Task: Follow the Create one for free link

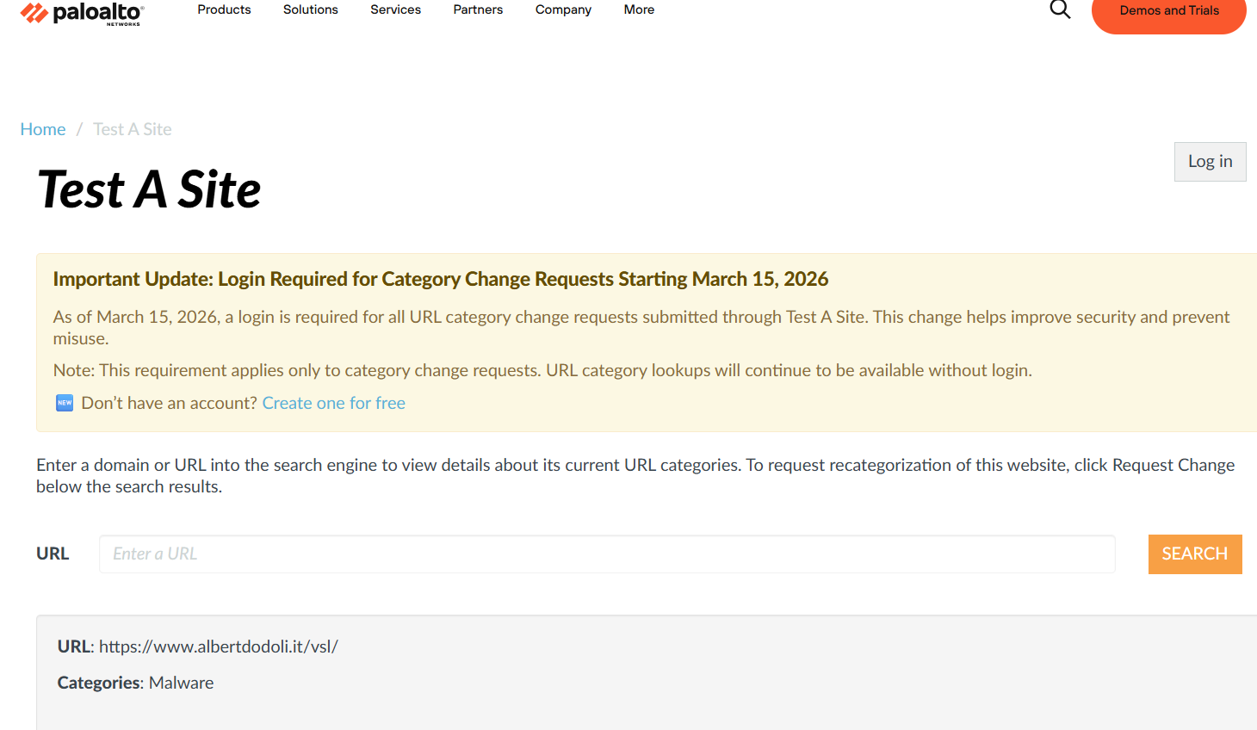Action: click(x=333, y=403)
